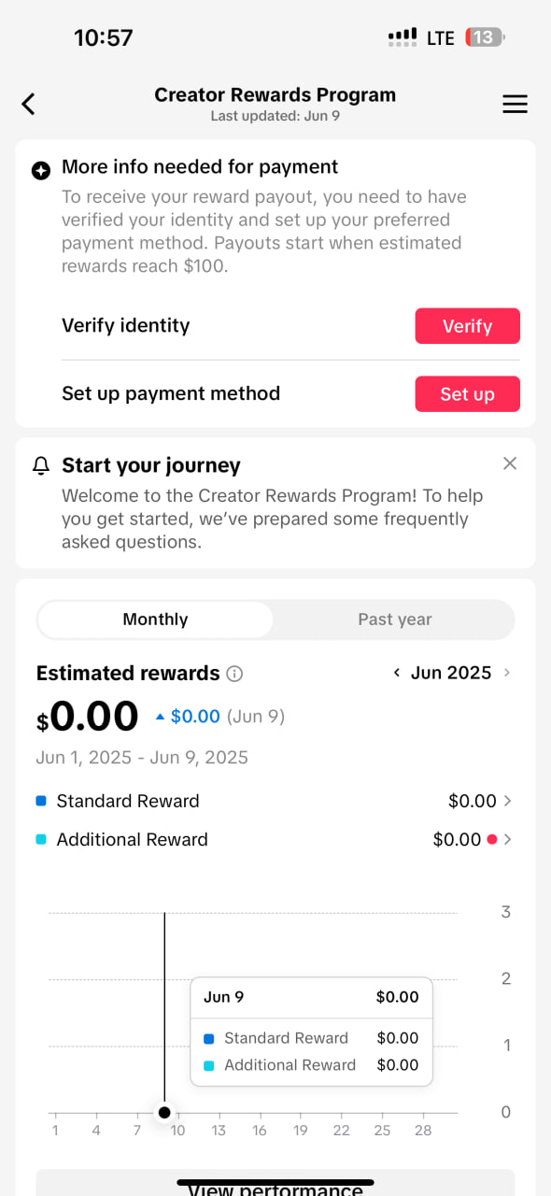Tap the View performance button
The image size is (551, 1196).
(x=275, y=1183)
